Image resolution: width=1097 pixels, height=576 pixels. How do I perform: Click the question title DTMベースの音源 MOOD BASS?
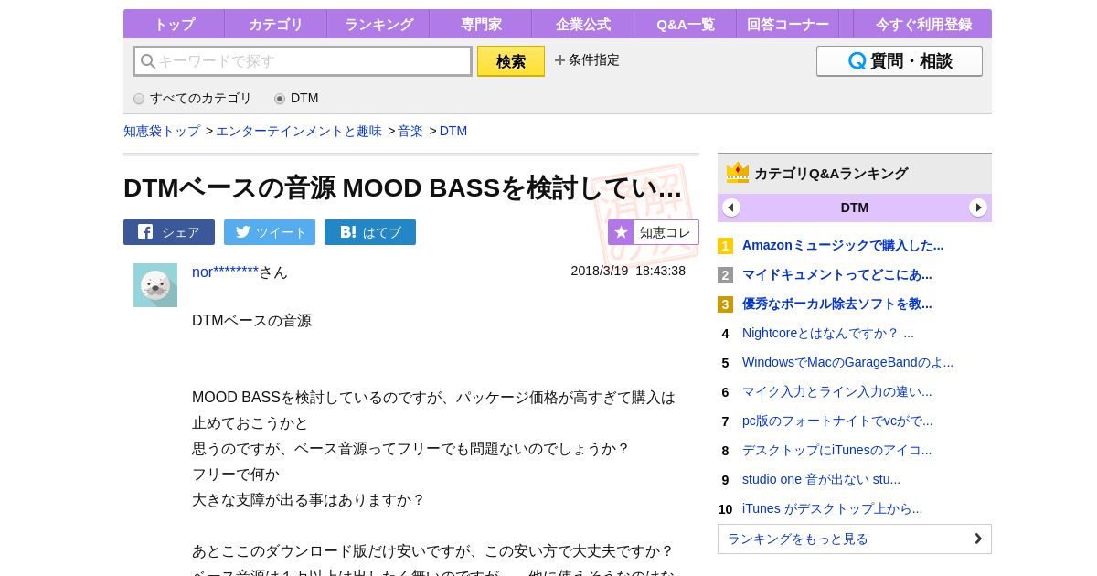[x=402, y=187]
